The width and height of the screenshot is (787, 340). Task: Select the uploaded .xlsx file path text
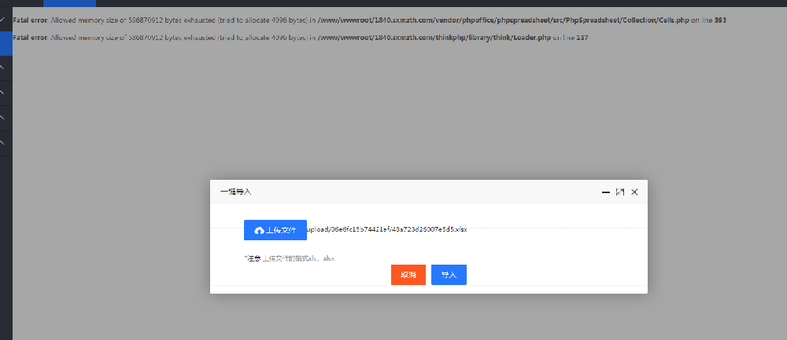click(386, 229)
